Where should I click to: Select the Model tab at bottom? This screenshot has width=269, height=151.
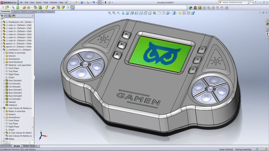16,146
